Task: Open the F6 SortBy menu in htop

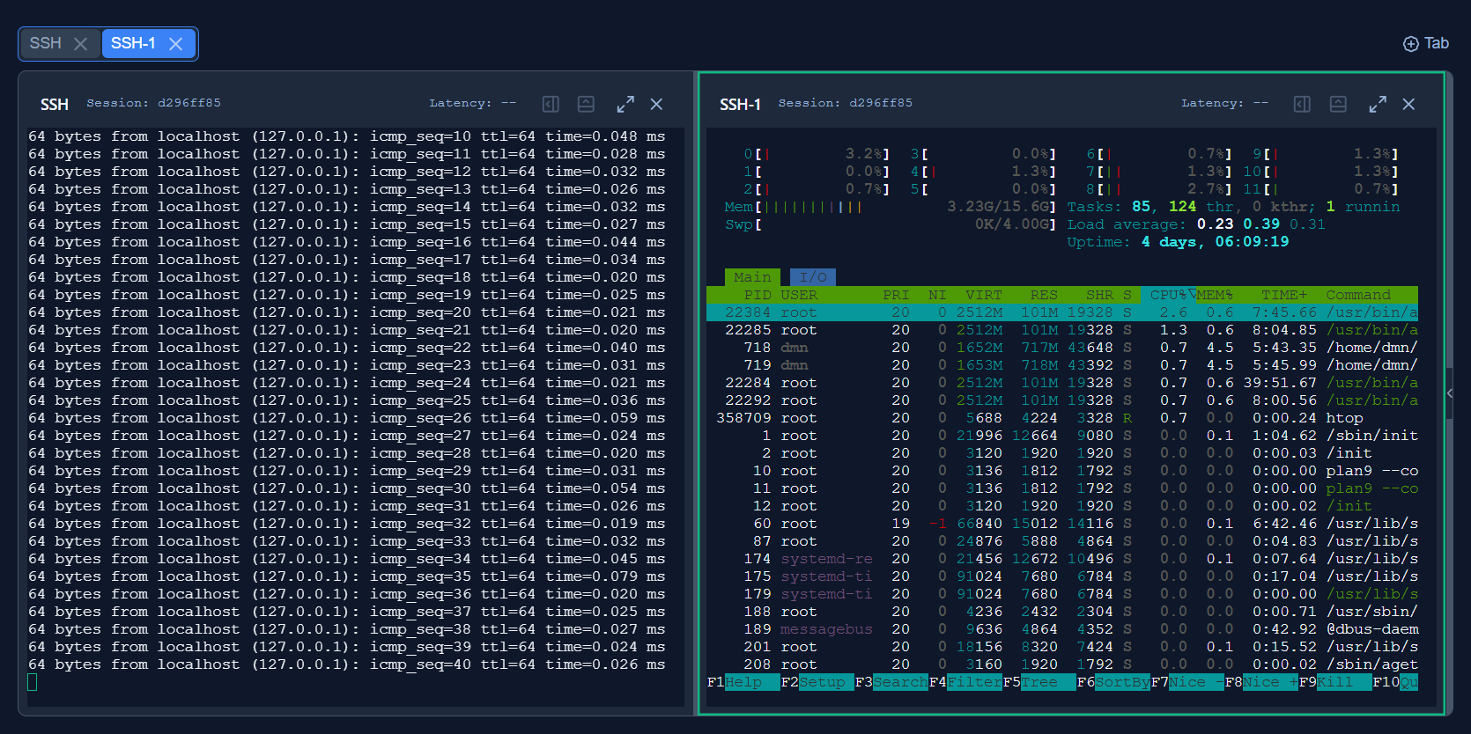Action: click(1112, 682)
